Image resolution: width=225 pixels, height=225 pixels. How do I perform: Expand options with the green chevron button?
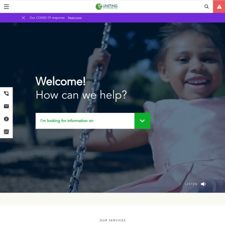[142, 121]
